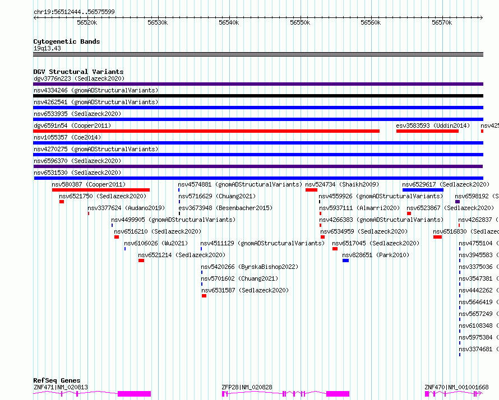Open variant nsv6534959 (Sedlazeck2020) label
The image size is (499, 400).
pos(364,231)
